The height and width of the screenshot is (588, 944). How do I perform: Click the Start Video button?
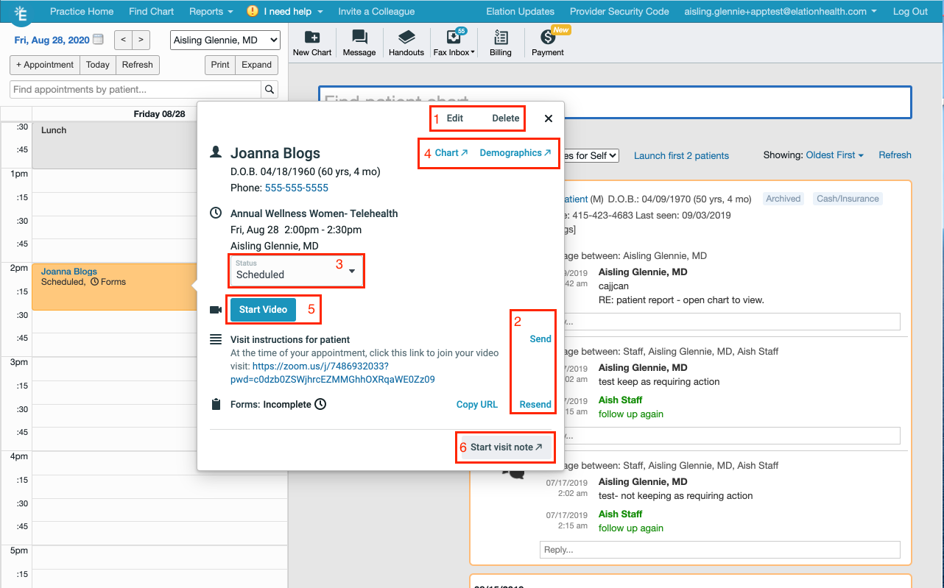click(263, 310)
